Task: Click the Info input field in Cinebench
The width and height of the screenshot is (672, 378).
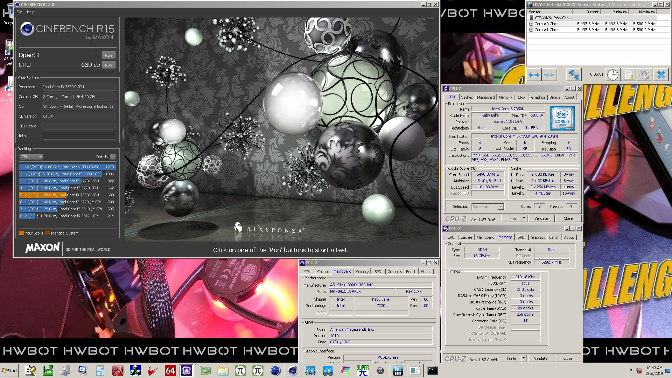Action: (79, 136)
